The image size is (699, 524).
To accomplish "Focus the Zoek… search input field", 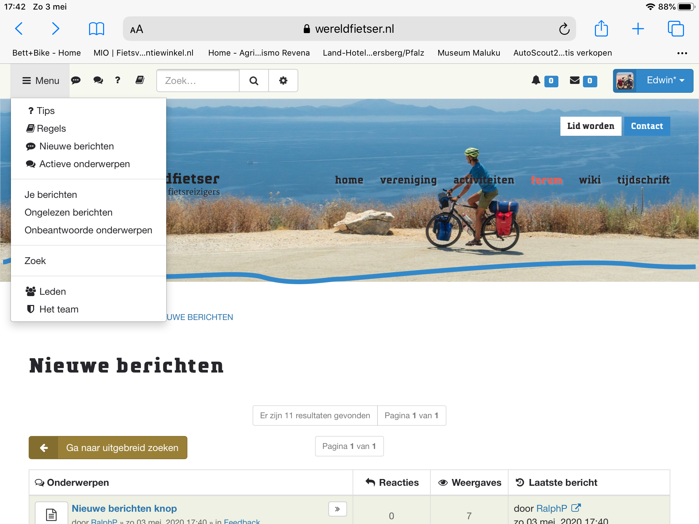I will tap(198, 81).
